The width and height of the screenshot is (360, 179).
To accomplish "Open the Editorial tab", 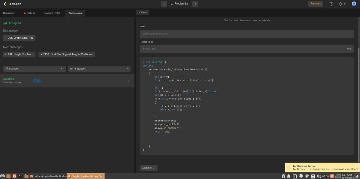I will coord(29,13).
